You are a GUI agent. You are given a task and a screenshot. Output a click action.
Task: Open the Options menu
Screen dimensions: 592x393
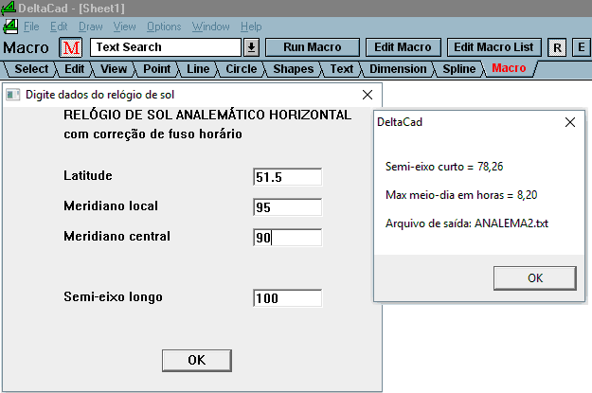tap(164, 27)
